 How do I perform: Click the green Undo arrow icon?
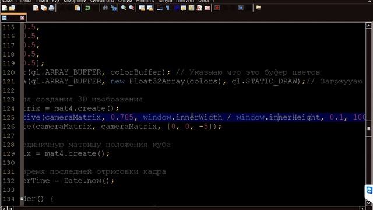(x=88, y=8)
